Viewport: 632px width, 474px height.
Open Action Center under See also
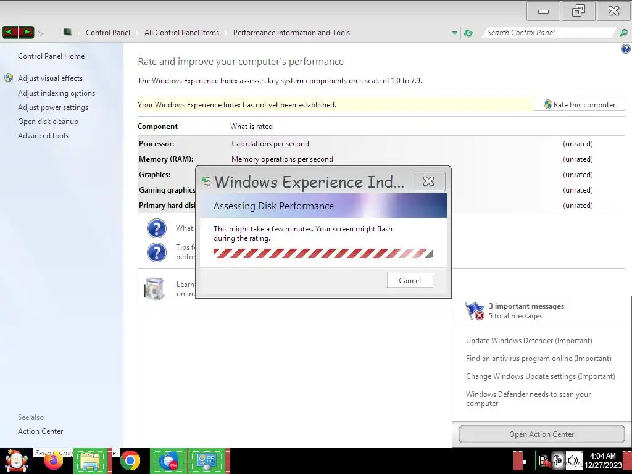coord(40,431)
